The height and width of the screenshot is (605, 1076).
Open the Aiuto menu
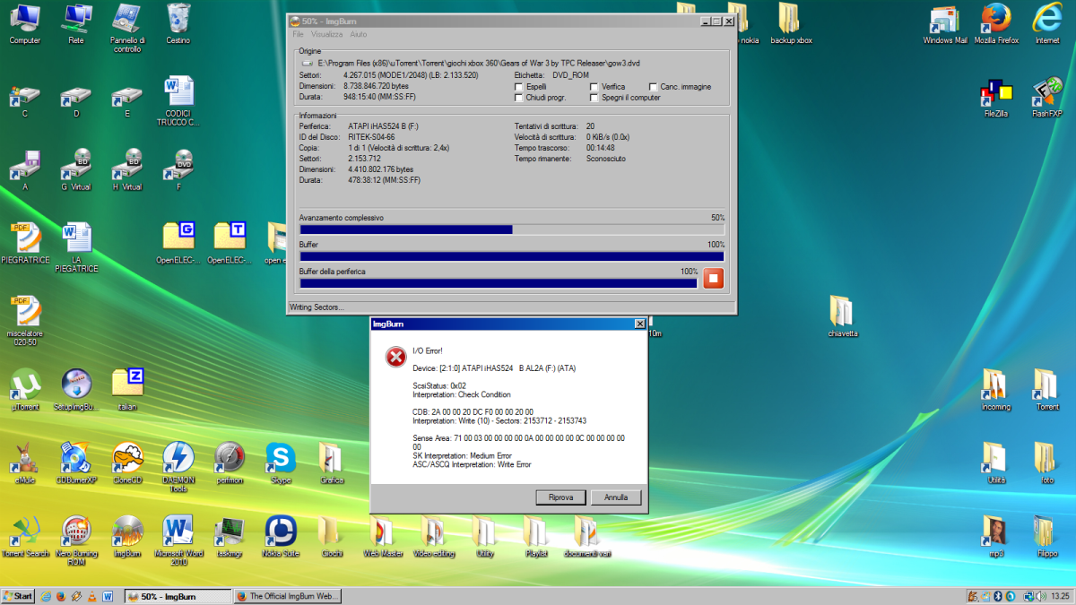359,34
